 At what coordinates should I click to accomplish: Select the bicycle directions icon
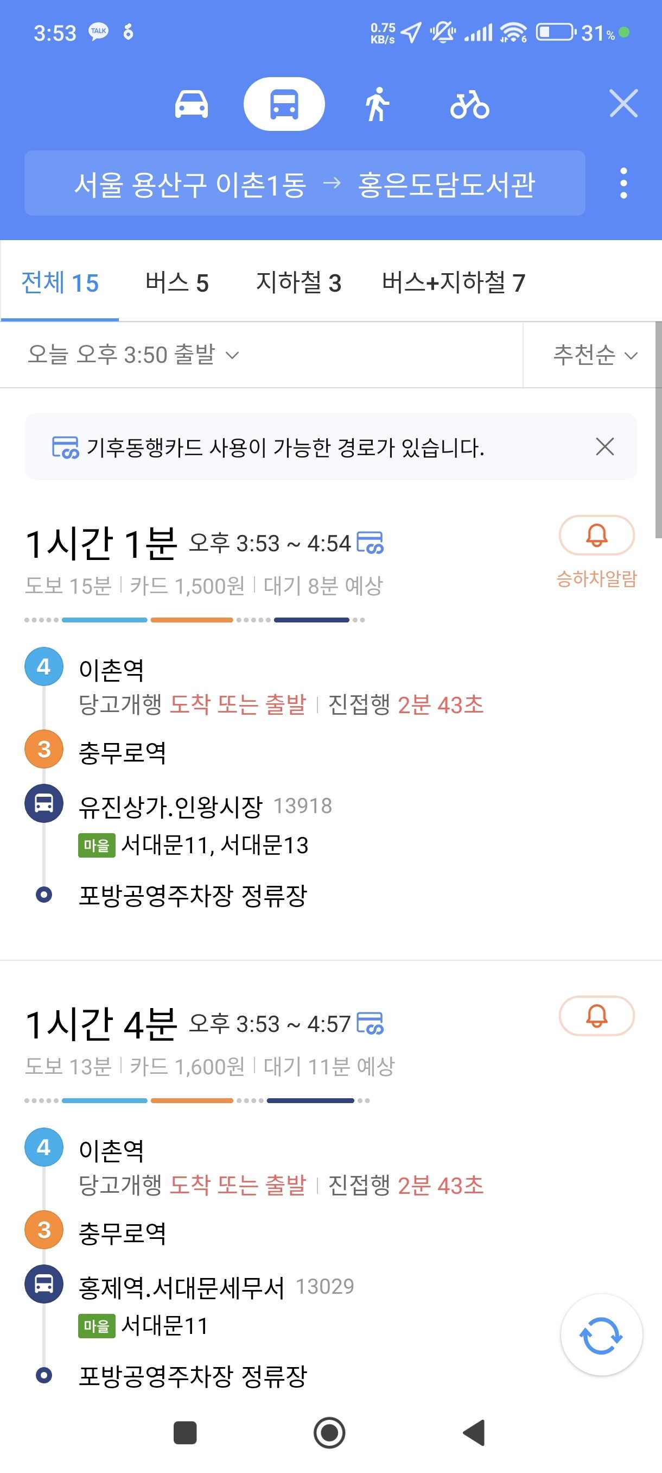click(x=469, y=104)
